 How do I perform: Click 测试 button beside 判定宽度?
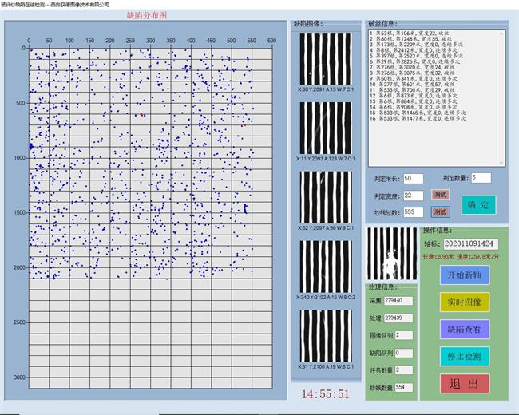pos(440,194)
